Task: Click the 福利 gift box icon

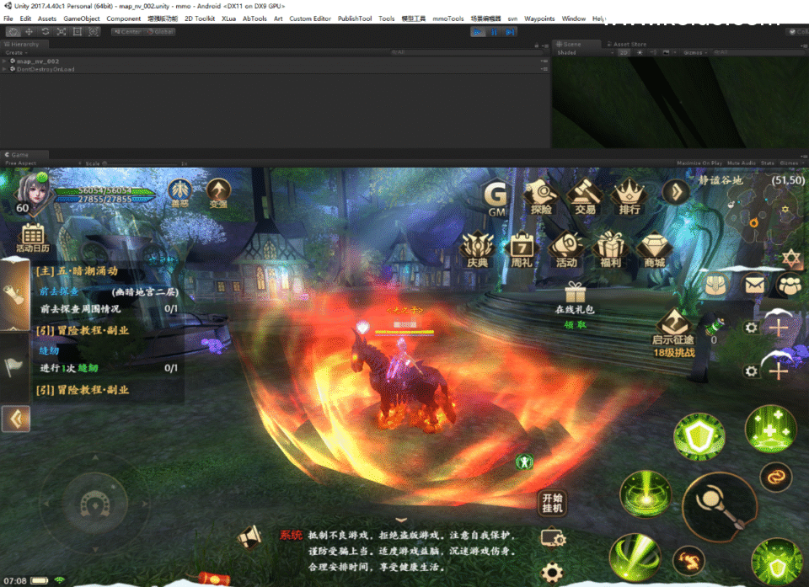Action: tap(608, 248)
